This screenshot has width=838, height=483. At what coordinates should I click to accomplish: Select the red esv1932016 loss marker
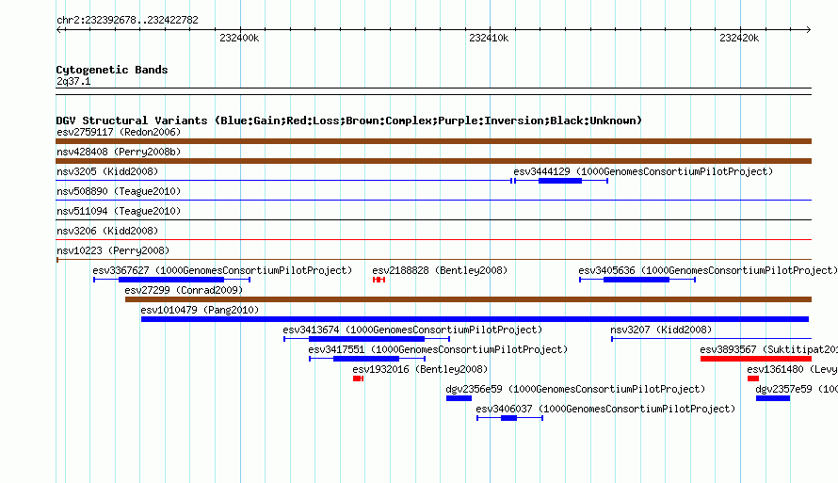point(358,378)
